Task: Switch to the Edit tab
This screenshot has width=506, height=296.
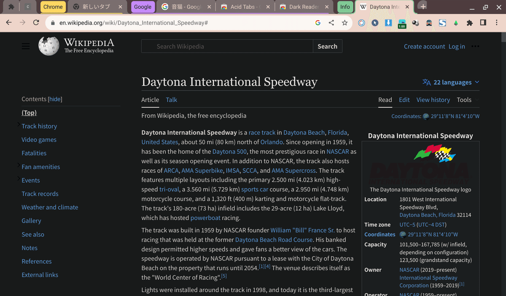Action: pos(404,100)
